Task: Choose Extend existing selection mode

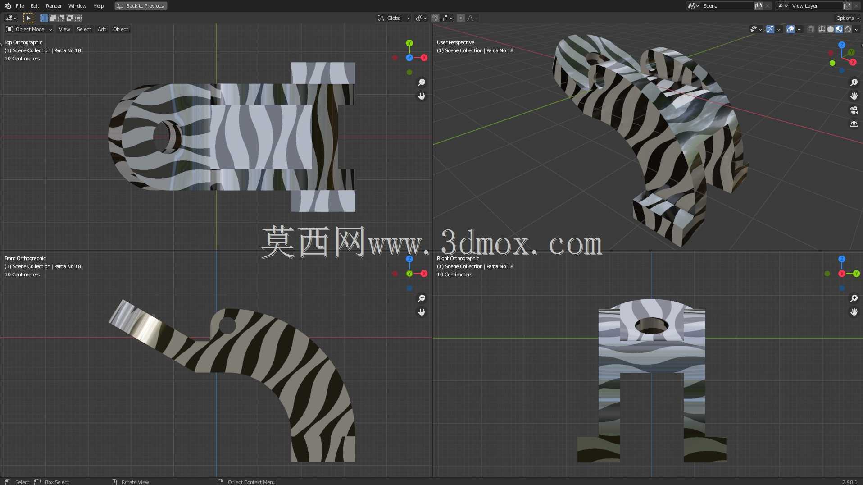Action: point(52,18)
